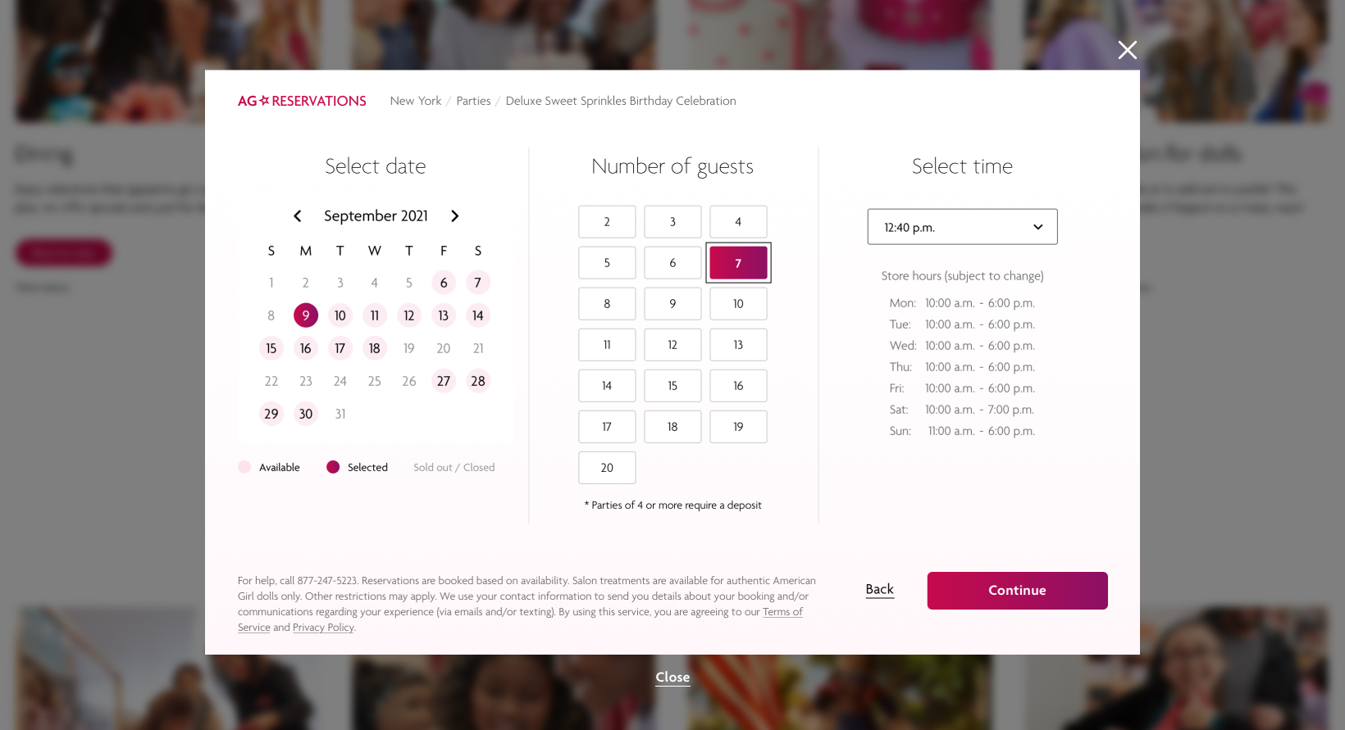1345x730 pixels.
Task: Click the AG Reservations logo
Action: 302,101
